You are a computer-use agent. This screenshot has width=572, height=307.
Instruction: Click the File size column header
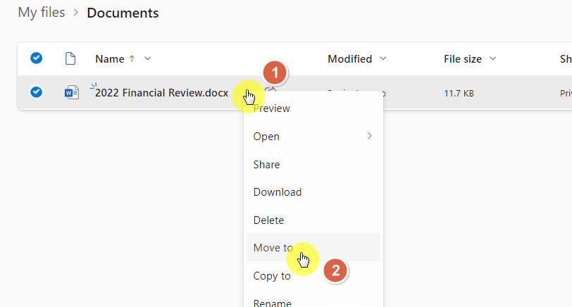click(463, 59)
